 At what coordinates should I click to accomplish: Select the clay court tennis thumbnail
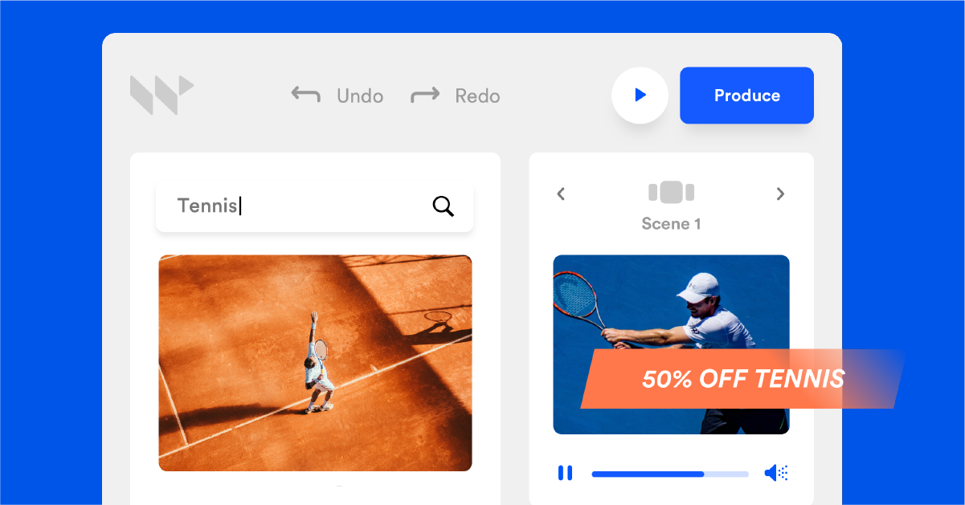coord(315,363)
